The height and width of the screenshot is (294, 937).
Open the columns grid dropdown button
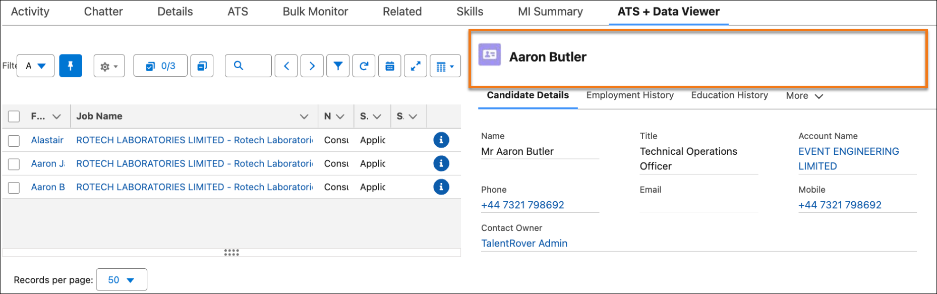pyautogui.click(x=445, y=66)
